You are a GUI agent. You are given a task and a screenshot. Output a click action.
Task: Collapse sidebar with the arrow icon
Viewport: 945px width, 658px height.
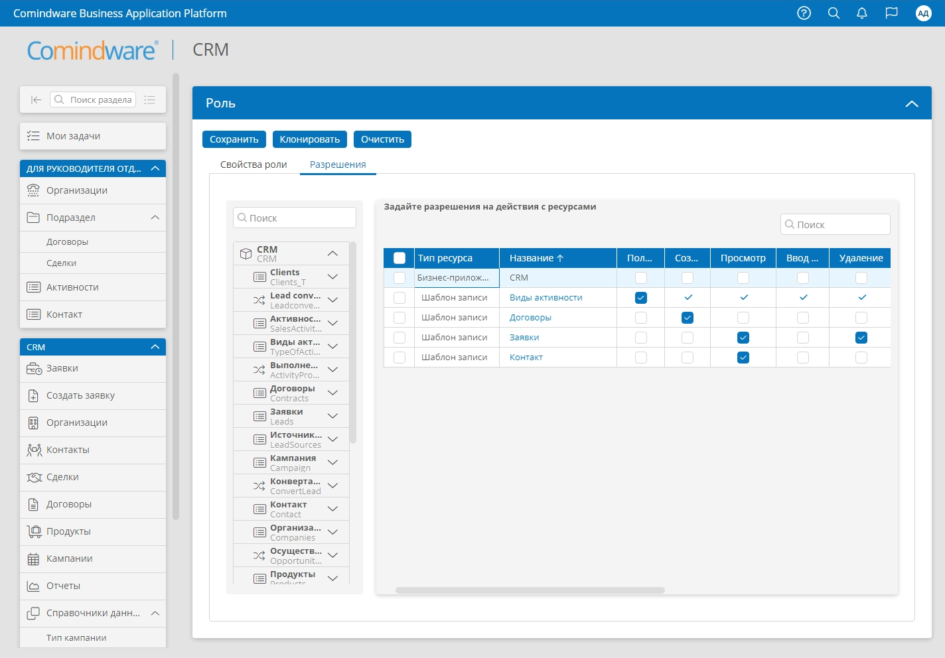coord(36,99)
